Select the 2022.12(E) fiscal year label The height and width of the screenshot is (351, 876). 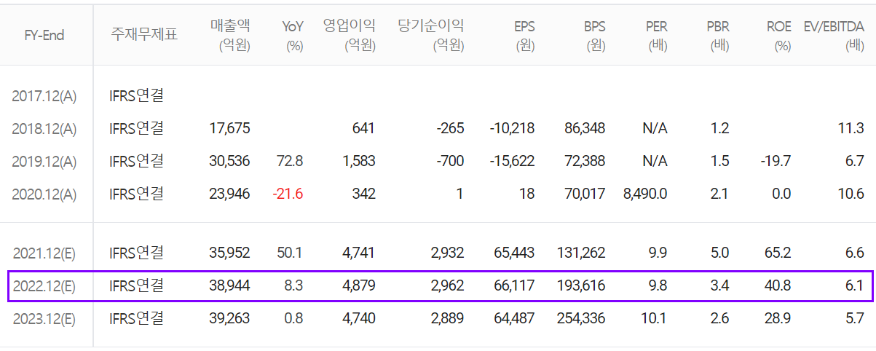click(44, 286)
